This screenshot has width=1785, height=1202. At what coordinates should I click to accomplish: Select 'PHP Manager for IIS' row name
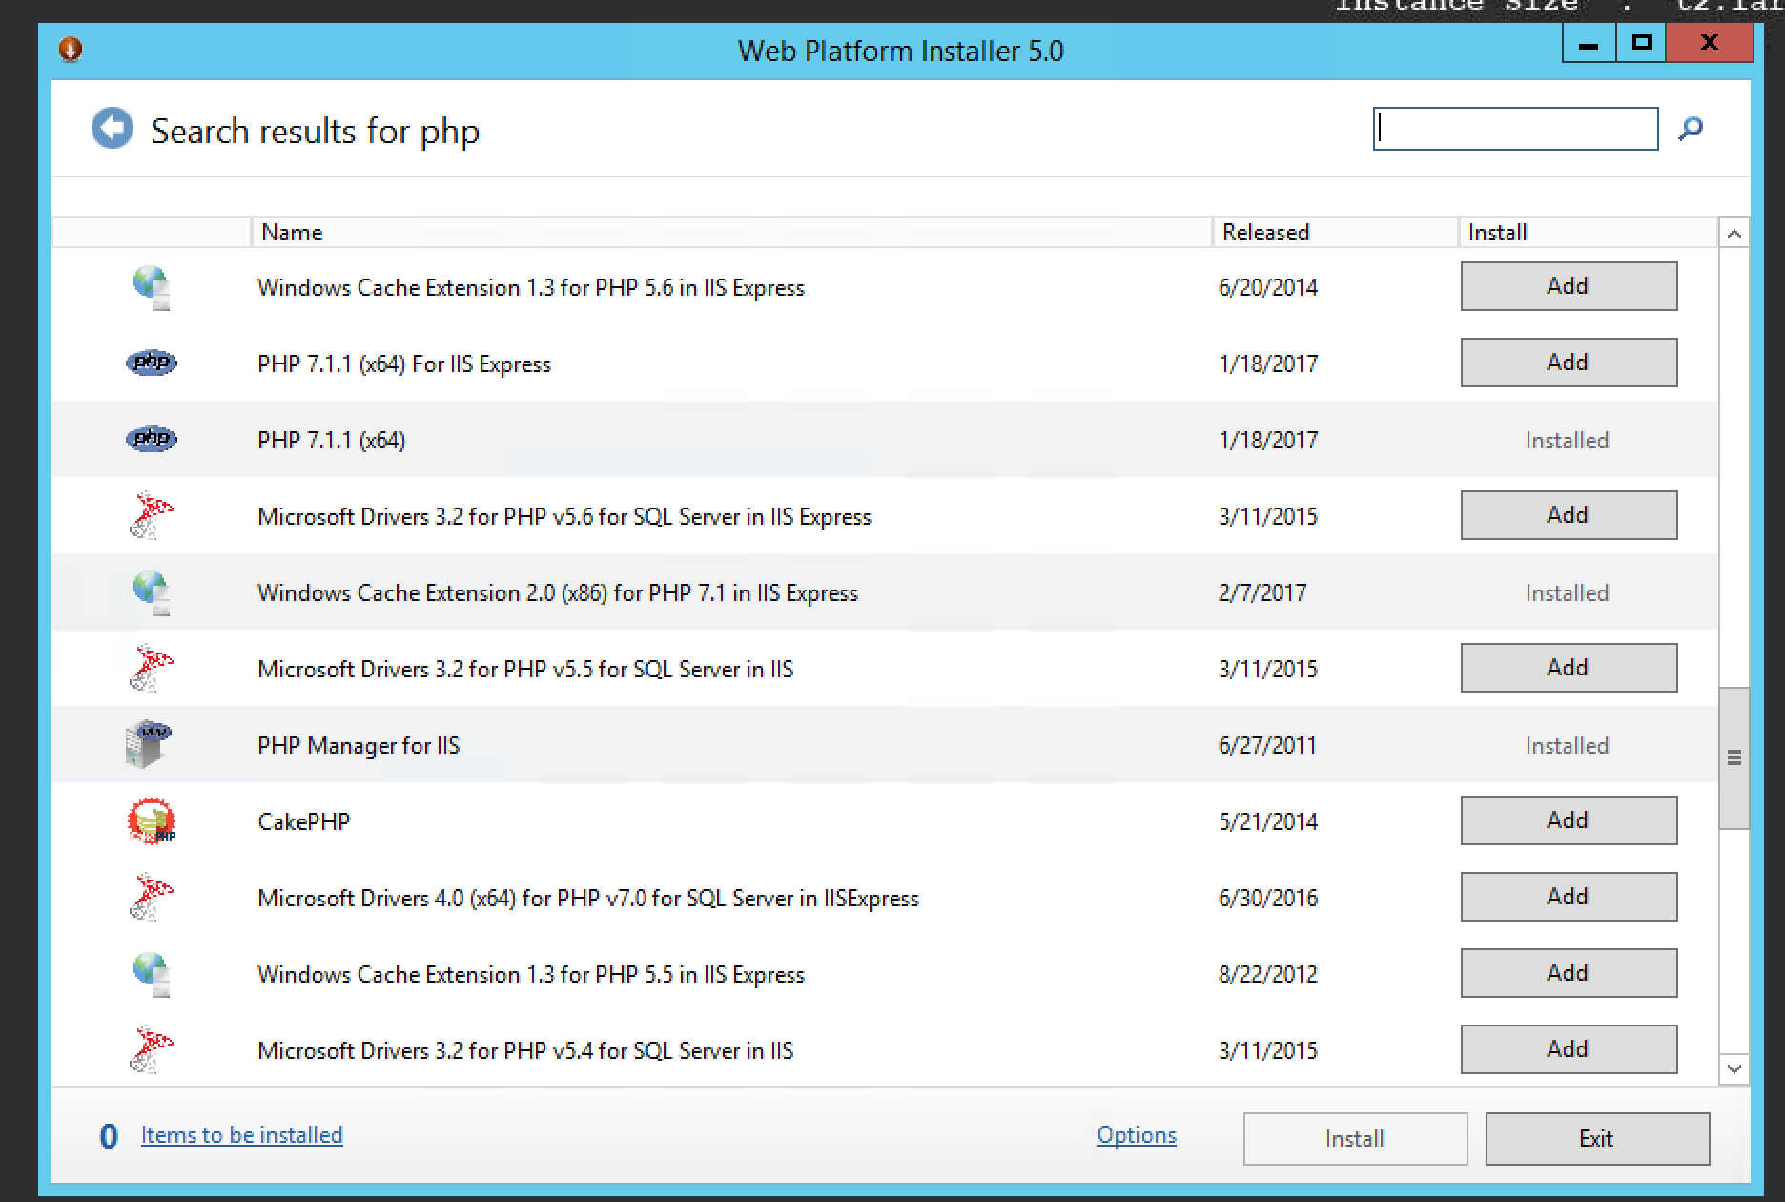pos(359,745)
